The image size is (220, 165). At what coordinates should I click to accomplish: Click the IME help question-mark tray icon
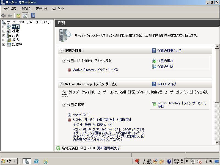pos(169,161)
